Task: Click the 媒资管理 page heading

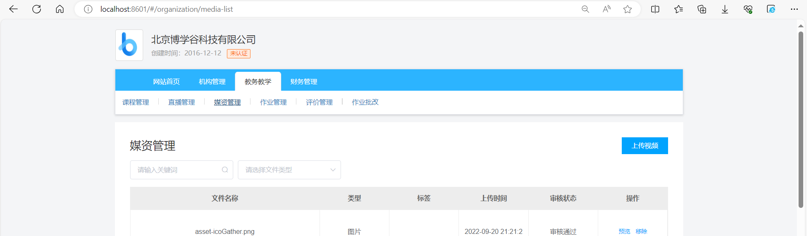Action: coord(152,146)
